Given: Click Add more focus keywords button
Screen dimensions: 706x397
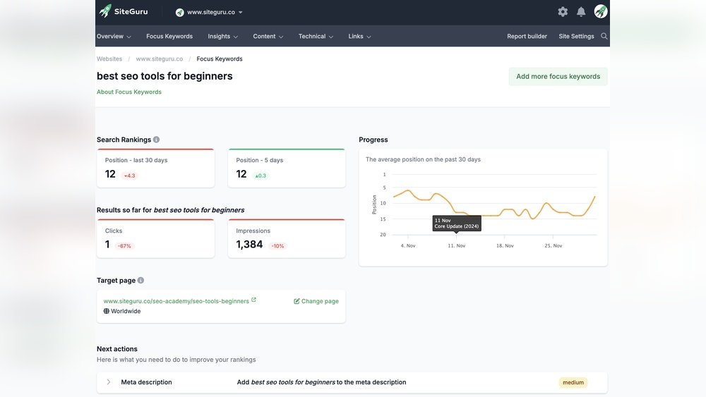Looking at the screenshot, I should tap(558, 77).
